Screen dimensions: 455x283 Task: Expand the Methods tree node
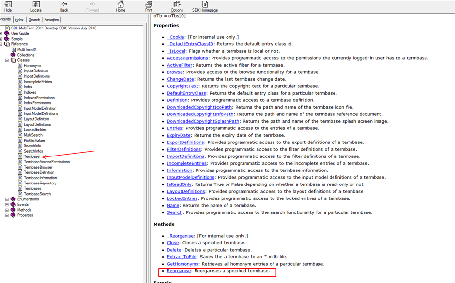click(7, 210)
